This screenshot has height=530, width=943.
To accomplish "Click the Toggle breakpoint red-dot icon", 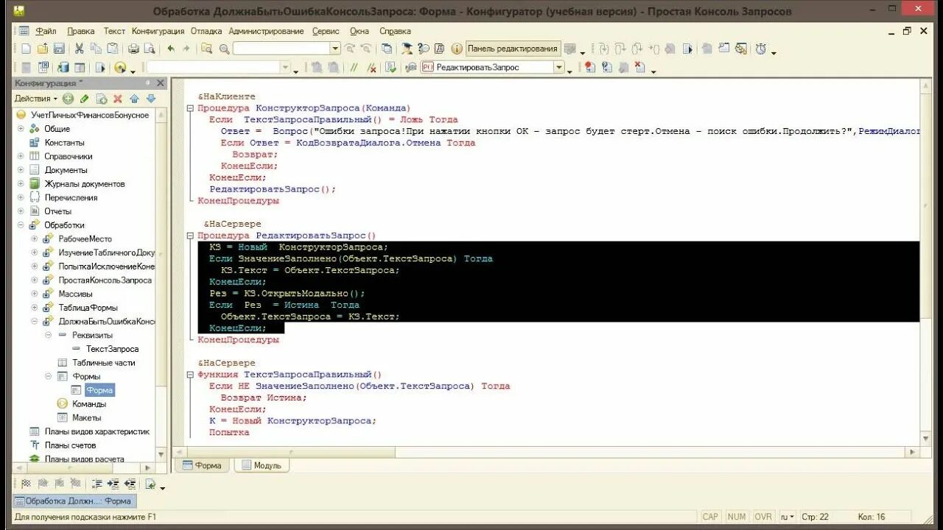I will [x=589, y=68].
